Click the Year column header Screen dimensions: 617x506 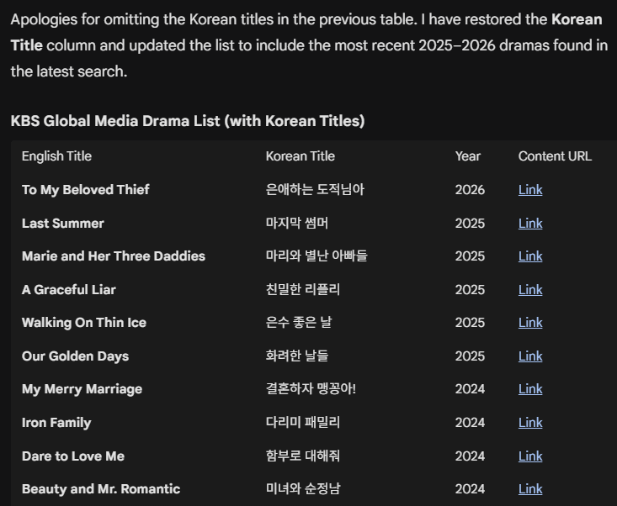tap(468, 156)
